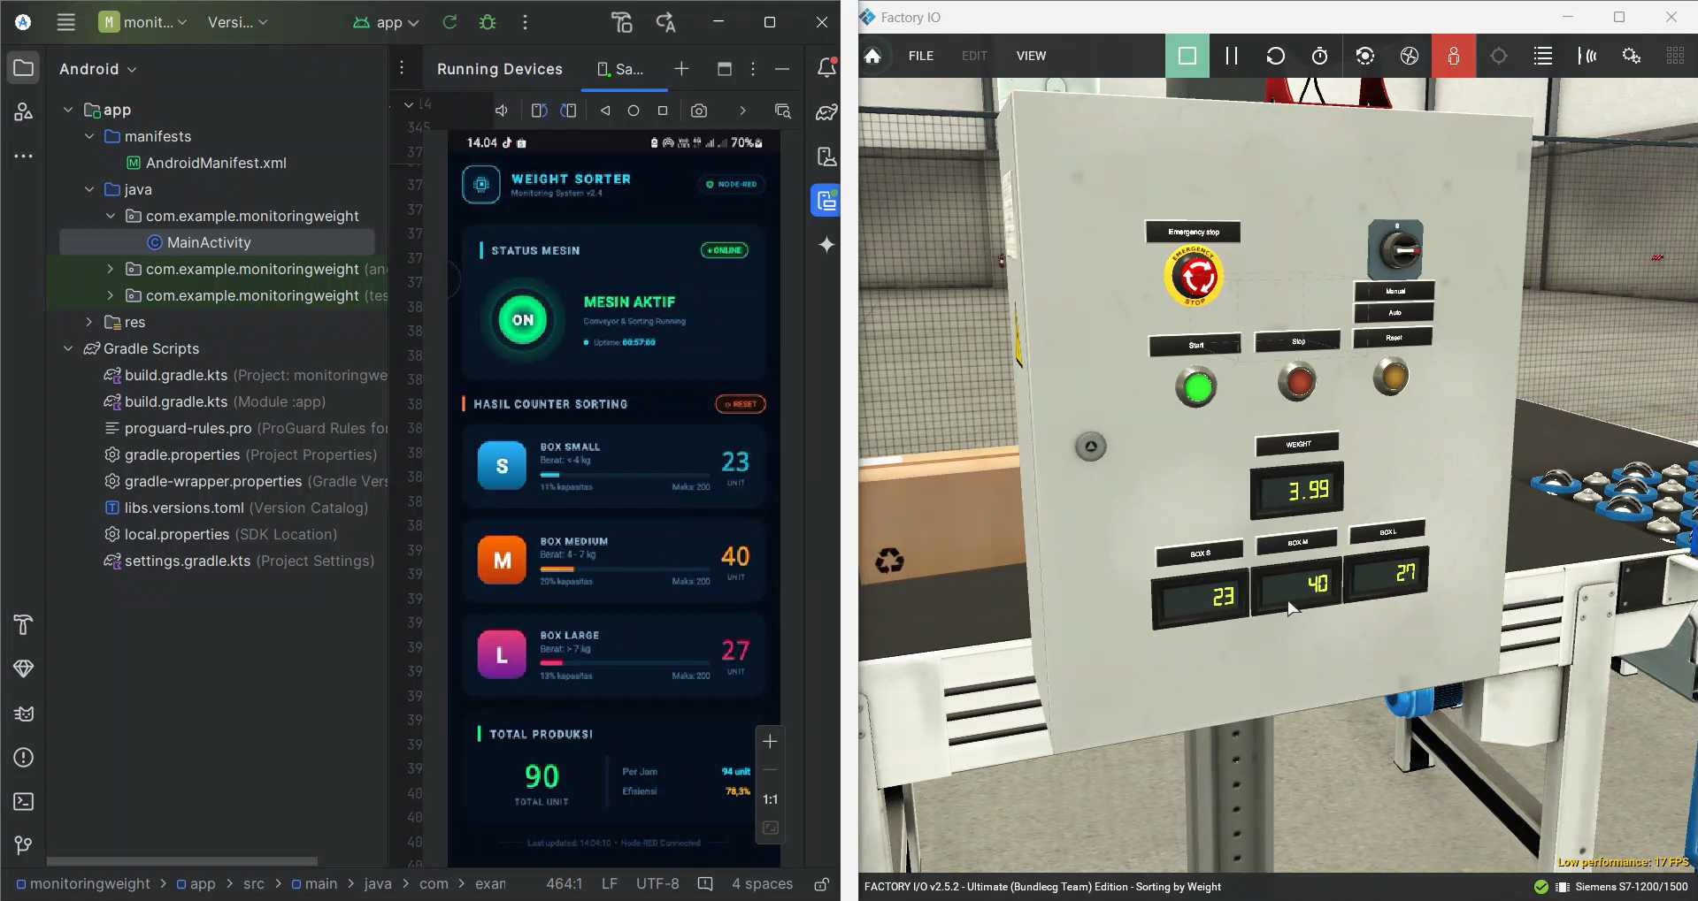The width and height of the screenshot is (1698, 901).
Task: Open Factory IO VIEW menu
Action: click(x=1031, y=56)
